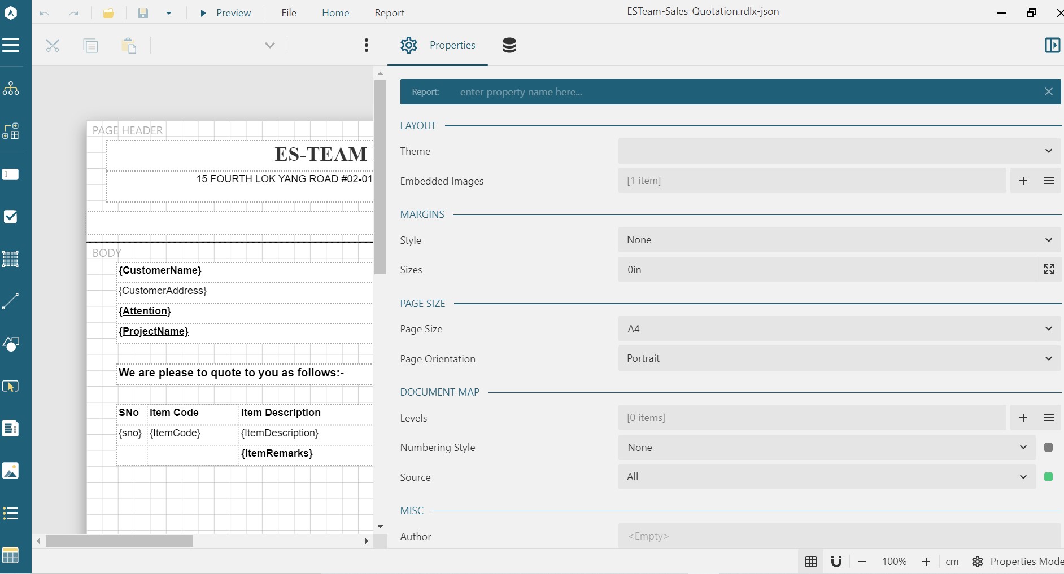Click the Open folder icon
The width and height of the screenshot is (1064, 574).
(108, 13)
